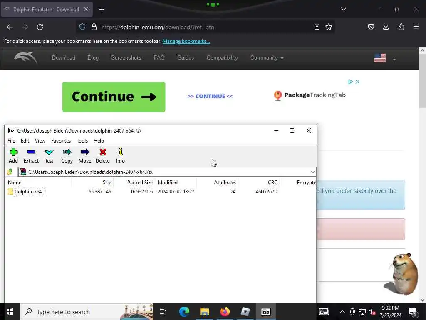Select the Dolphin-x64 folder icon
426x320 pixels.
coord(10,192)
